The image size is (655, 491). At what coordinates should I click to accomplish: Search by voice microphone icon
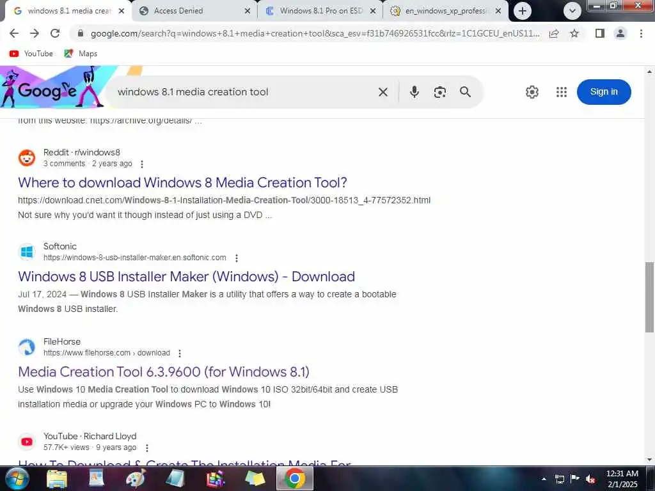tap(414, 92)
